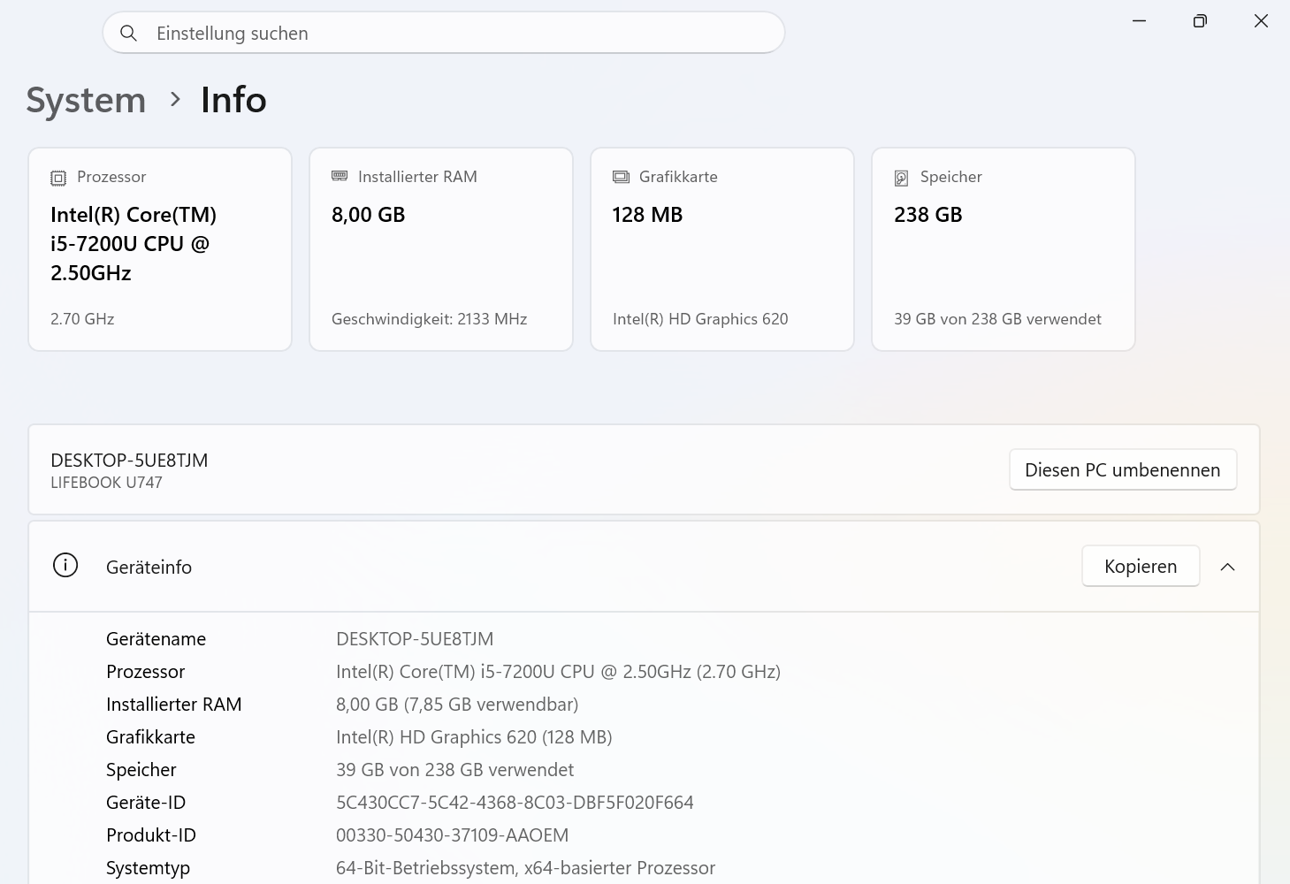Image resolution: width=1290 pixels, height=884 pixels.
Task: Open the Prozessor info card
Action: tap(160, 249)
